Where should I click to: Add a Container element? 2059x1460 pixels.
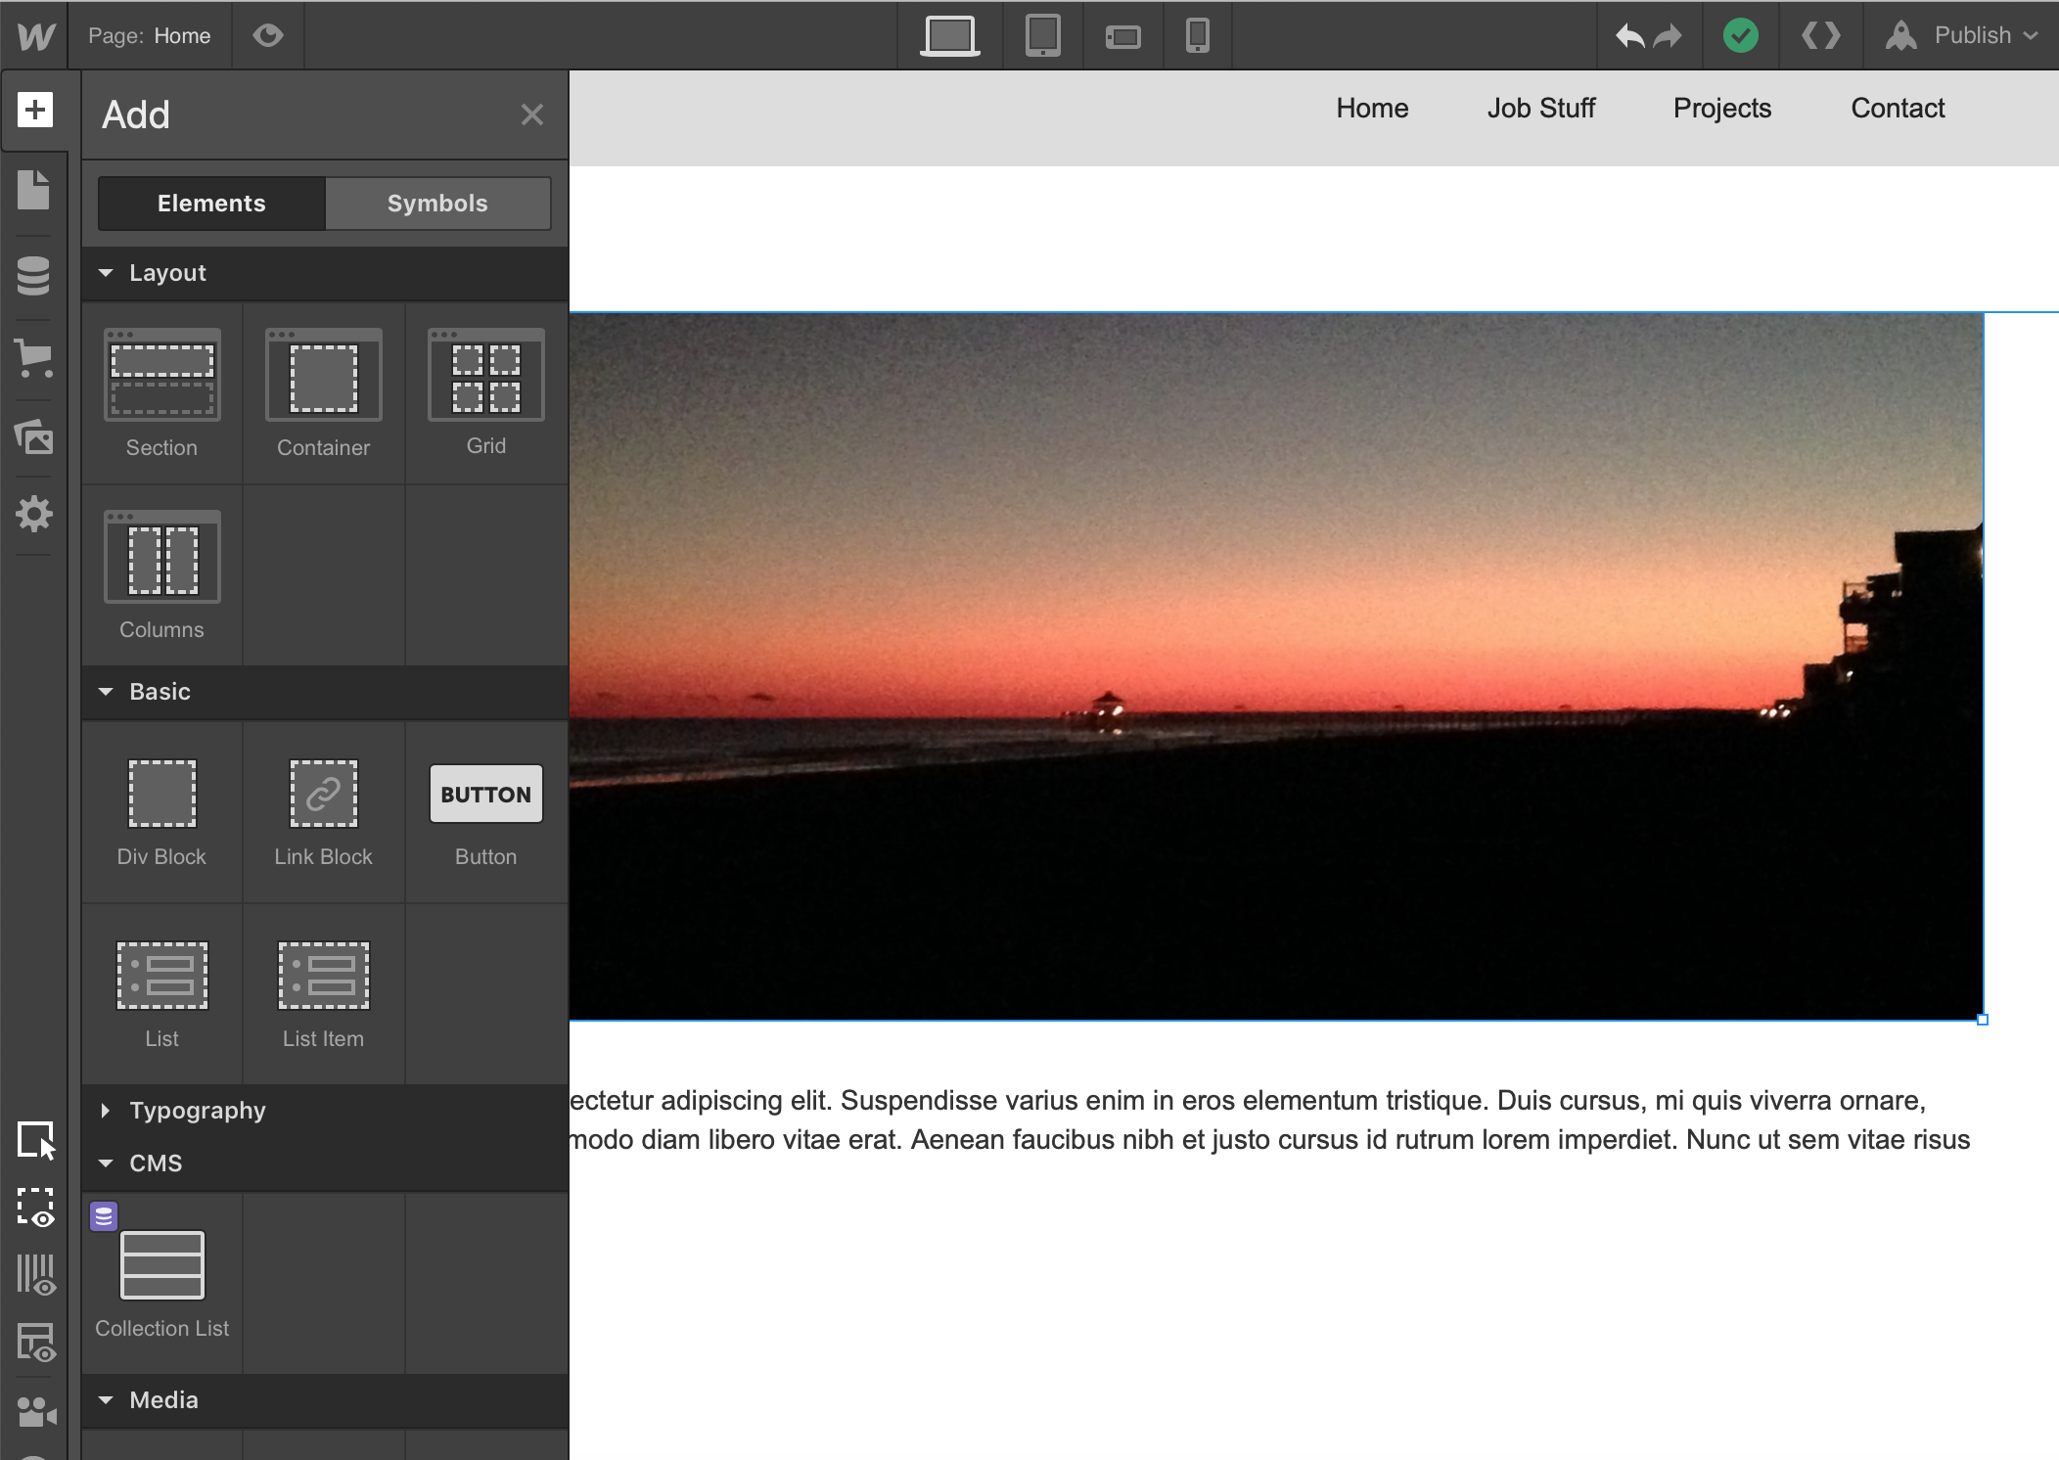pos(323,393)
